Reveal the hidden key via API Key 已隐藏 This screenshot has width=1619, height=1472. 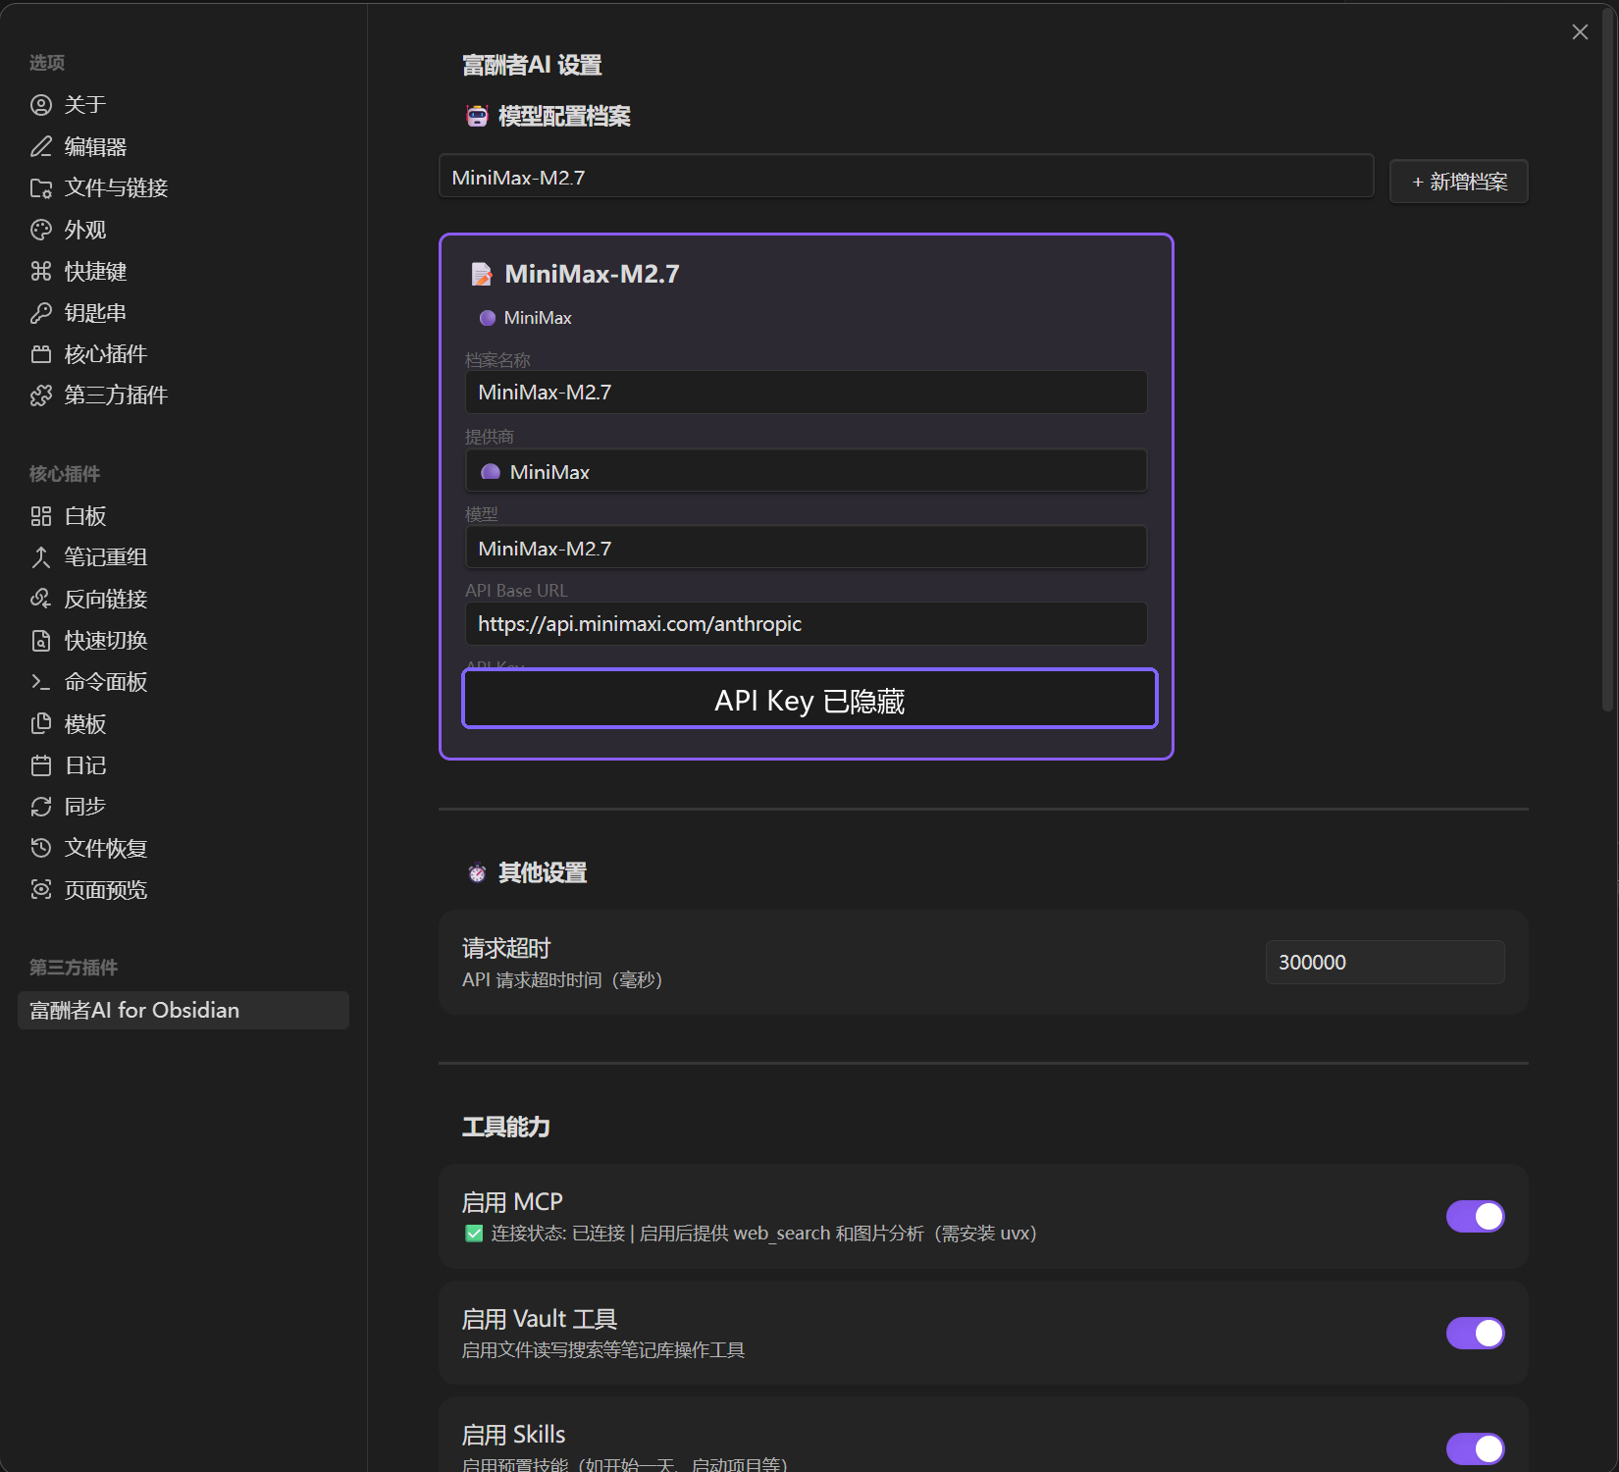(809, 699)
